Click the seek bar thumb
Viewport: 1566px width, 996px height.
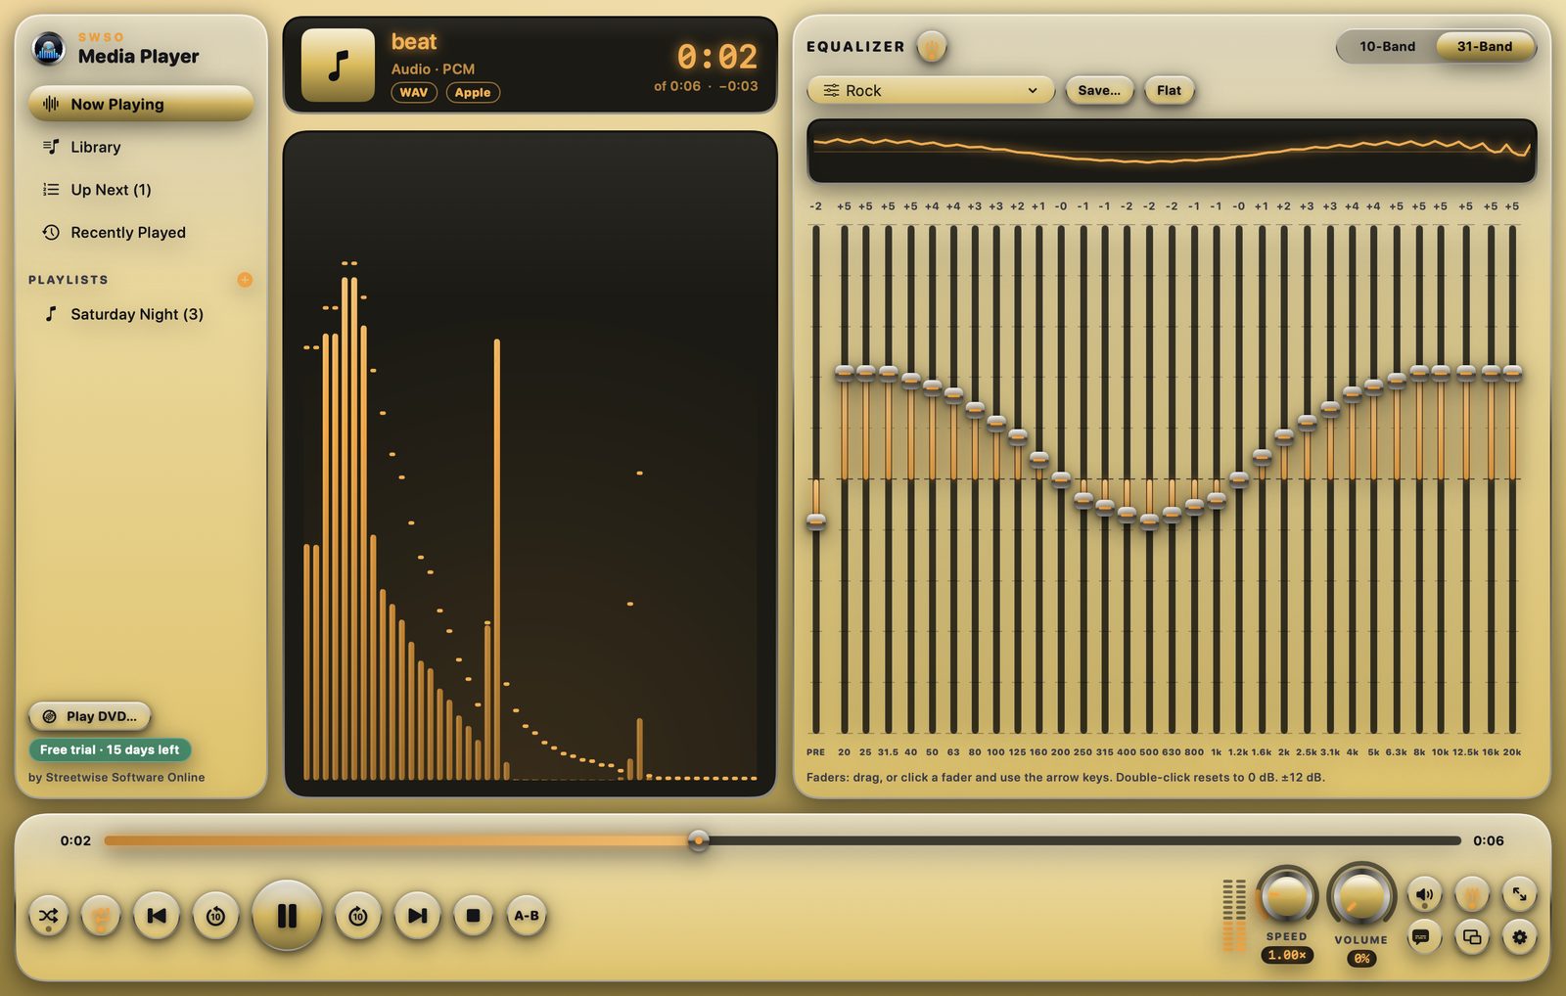[x=698, y=840]
